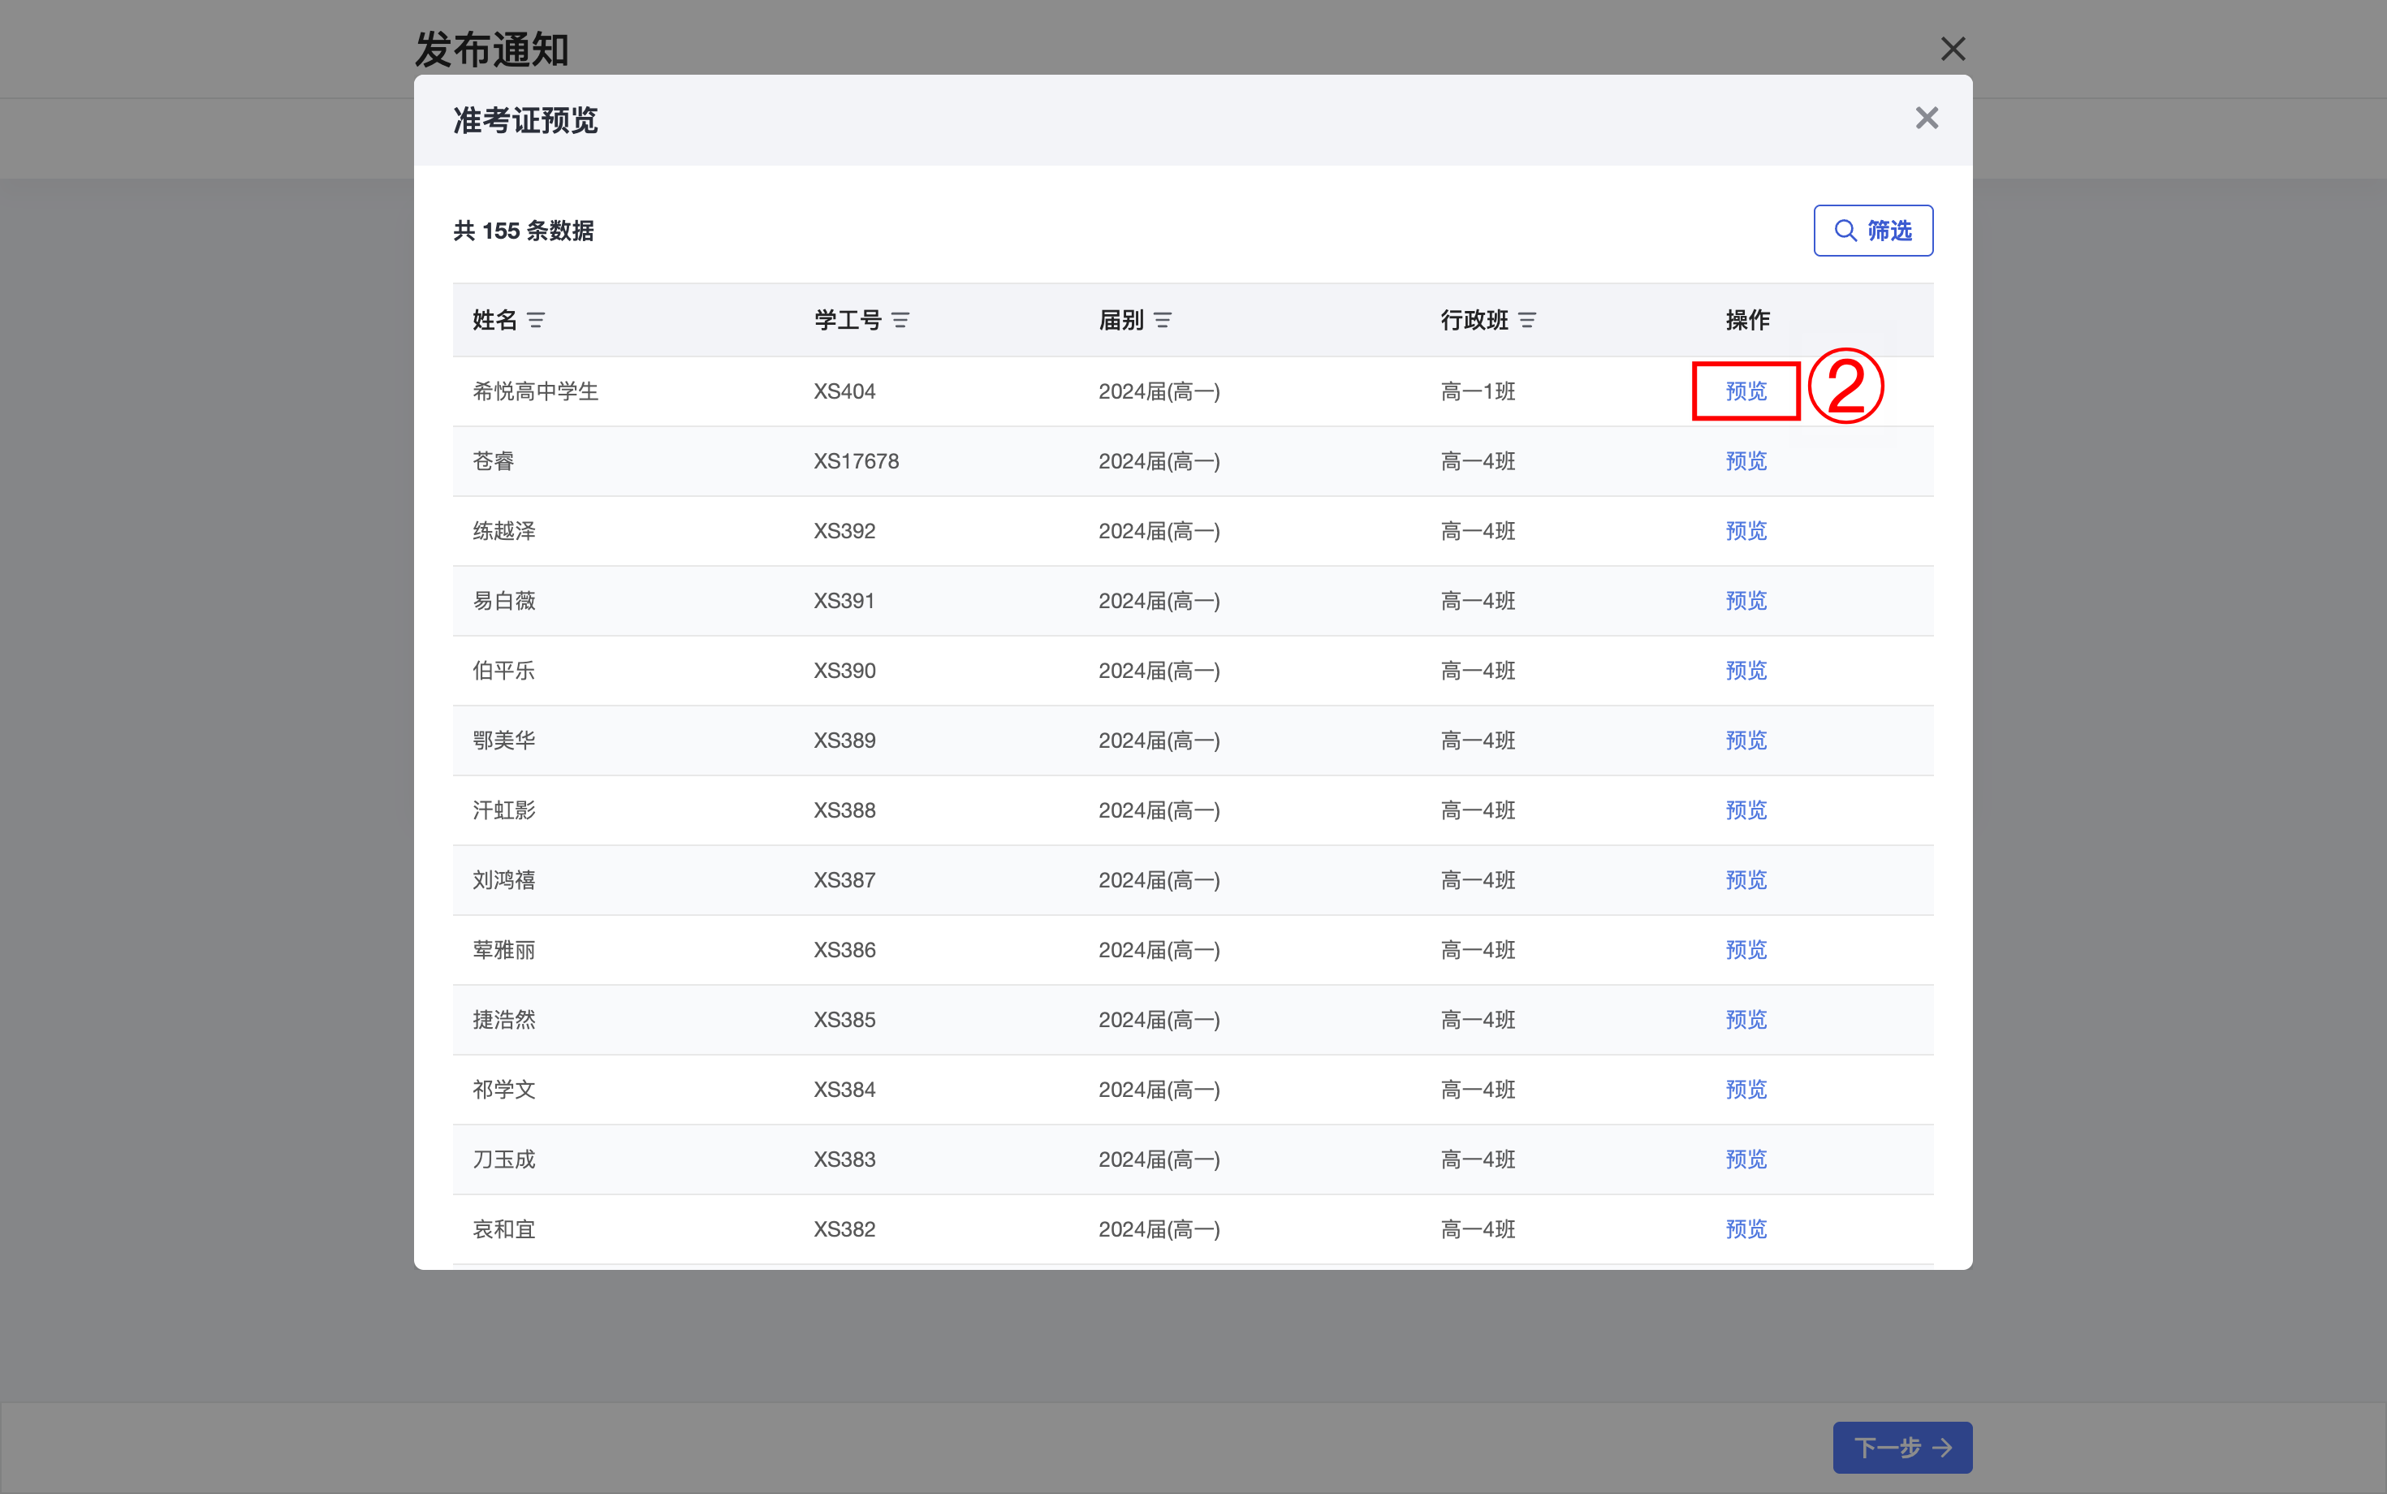Click the sort icon next to 行政班

coord(1527,320)
